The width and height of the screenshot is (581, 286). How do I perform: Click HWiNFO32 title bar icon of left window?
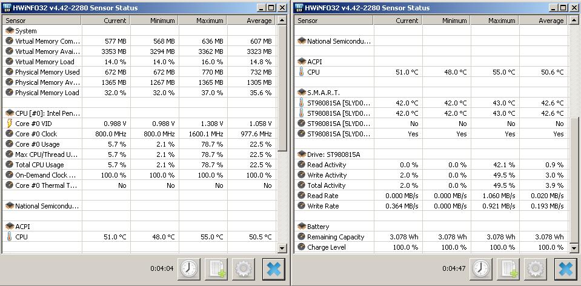[7, 8]
